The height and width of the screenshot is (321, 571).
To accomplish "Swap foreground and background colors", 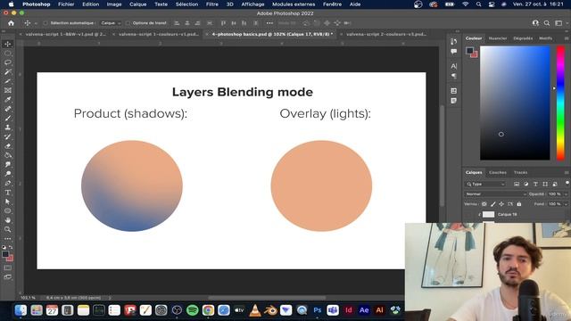I will [11, 247].
